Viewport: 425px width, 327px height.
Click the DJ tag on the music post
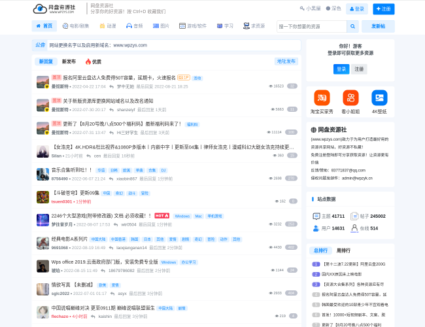click(163, 170)
